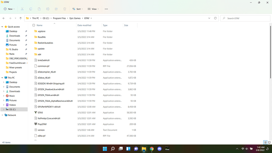The width and height of the screenshot is (272, 153).
Task: Enable details view from the status bar toggle
Action: (x=265, y=142)
